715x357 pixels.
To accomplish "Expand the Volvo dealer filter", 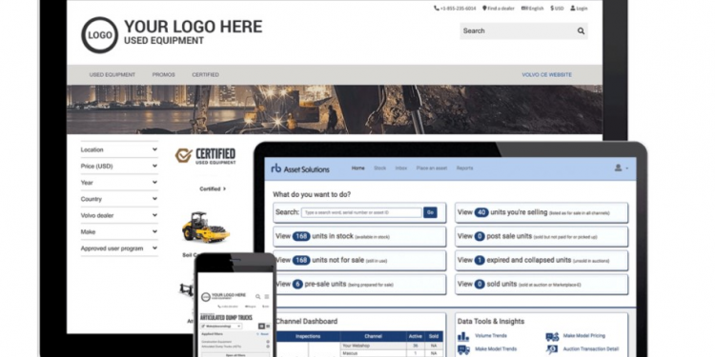I will [119, 215].
